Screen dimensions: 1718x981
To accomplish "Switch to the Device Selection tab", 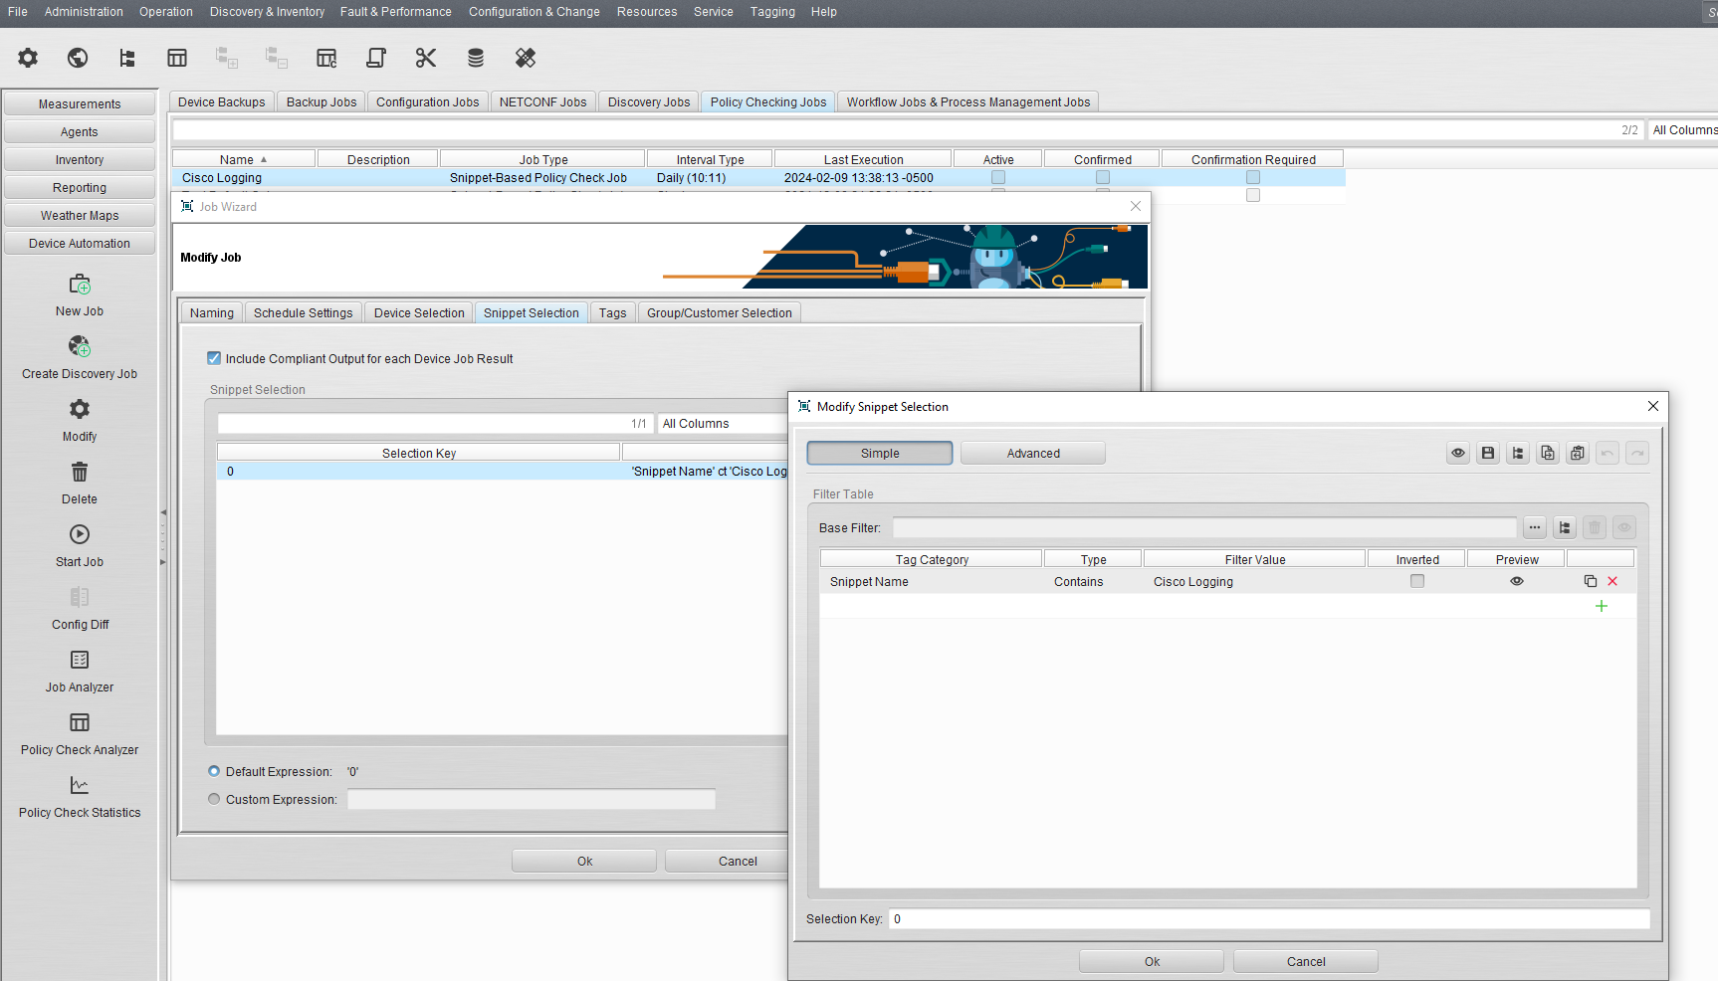I will [x=419, y=312].
